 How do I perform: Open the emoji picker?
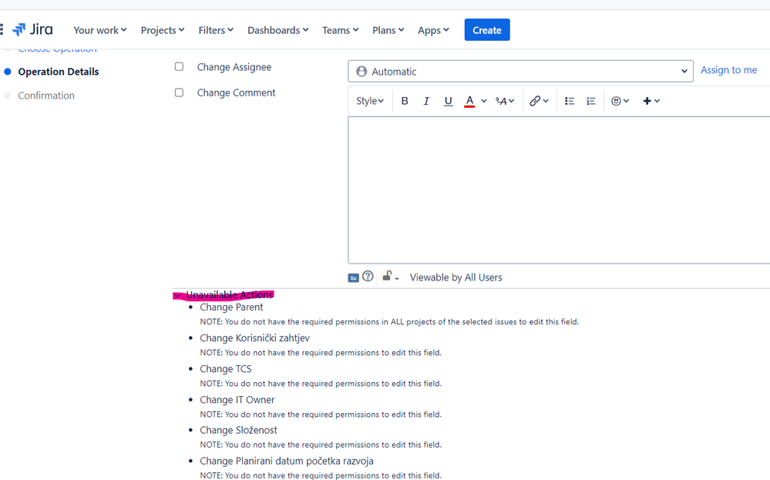[620, 101]
